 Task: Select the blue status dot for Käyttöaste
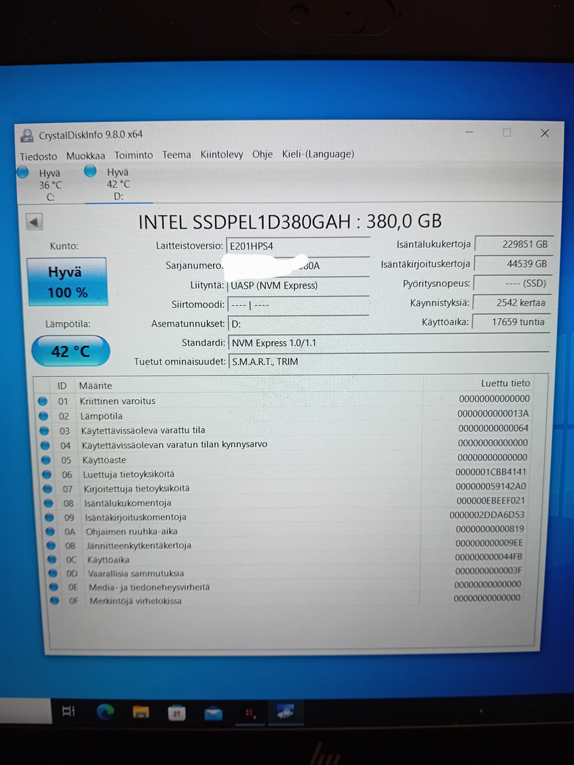coord(46,460)
